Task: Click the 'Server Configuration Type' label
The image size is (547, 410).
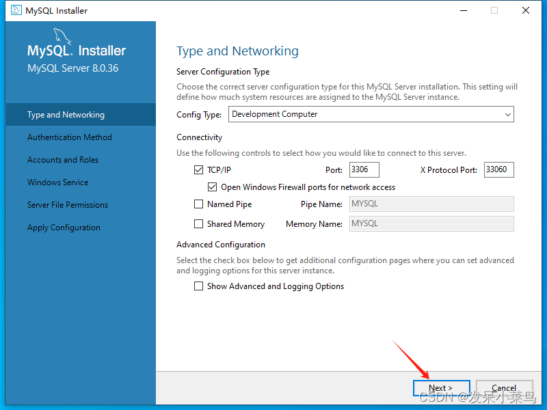Action: 223,72
